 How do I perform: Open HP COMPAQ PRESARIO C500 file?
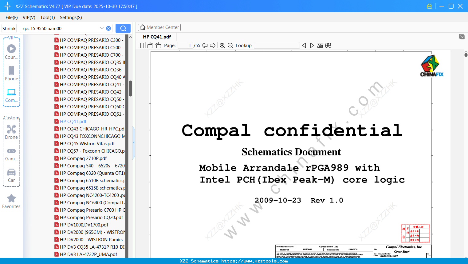(89, 47)
